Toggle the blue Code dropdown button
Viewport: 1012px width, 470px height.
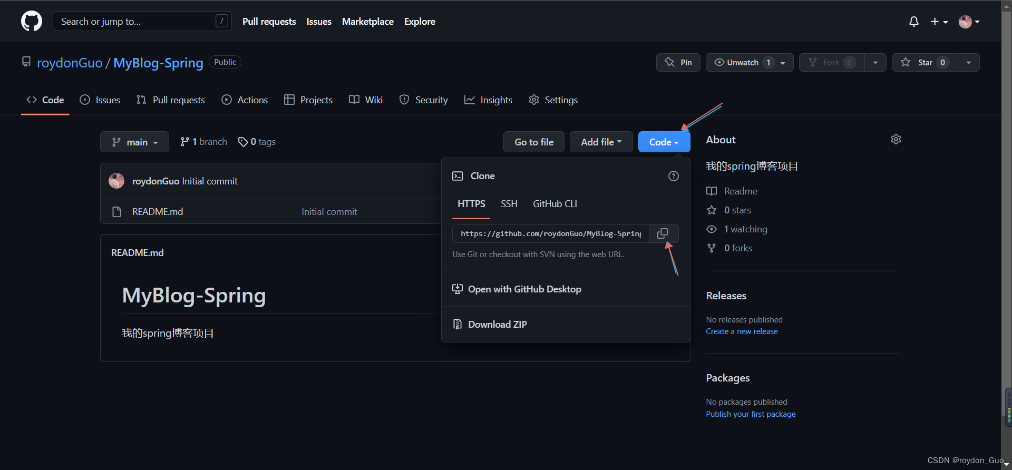click(664, 142)
